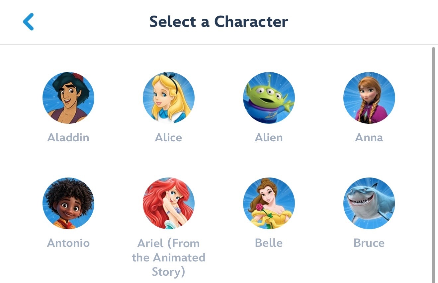Select the Belle character portrait
The height and width of the screenshot is (283, 438).
(x=269, y=203)
